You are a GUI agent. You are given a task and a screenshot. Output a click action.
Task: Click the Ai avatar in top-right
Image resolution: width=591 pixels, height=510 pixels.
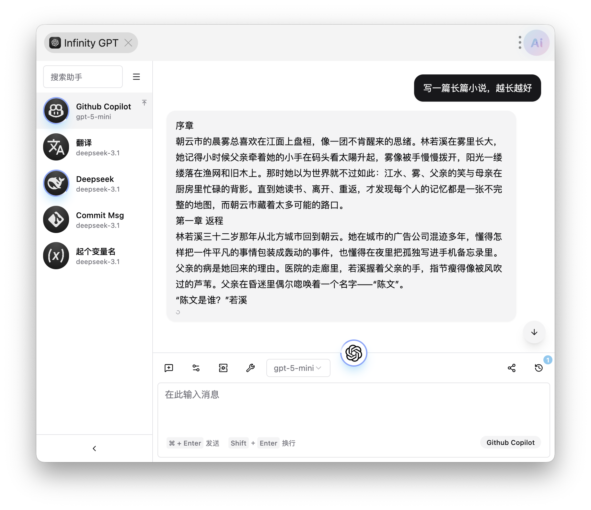click(537, 43)
